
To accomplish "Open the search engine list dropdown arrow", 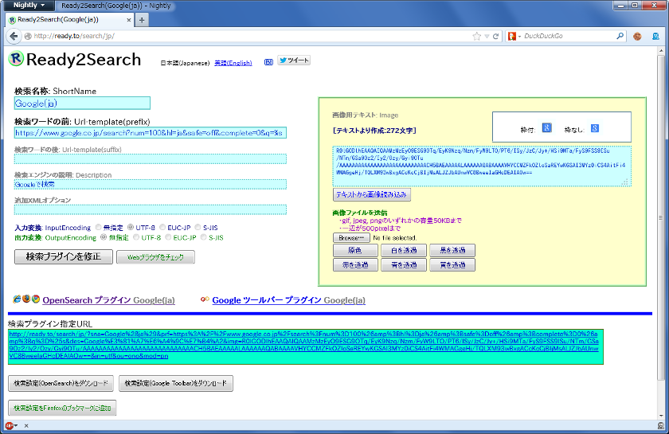I will point(519,37).
